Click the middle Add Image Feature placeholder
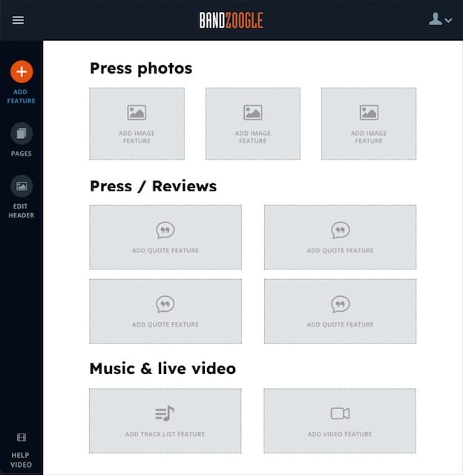The image size is (463, 475). 253,124
